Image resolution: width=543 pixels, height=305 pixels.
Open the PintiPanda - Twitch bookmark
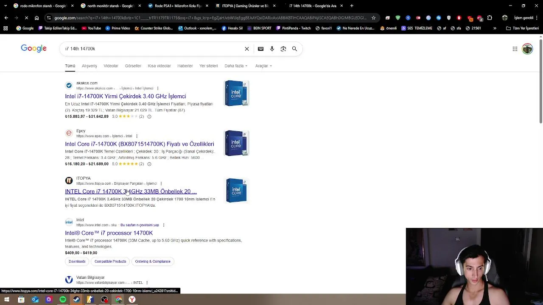[293, 28]
